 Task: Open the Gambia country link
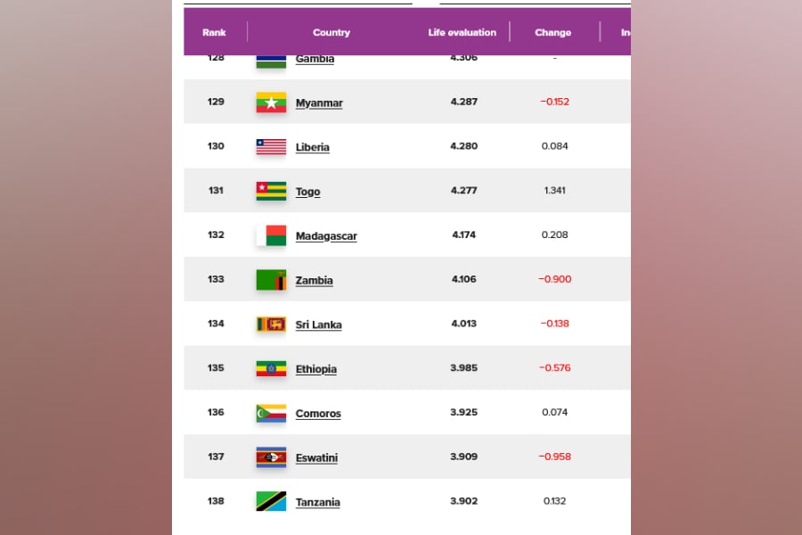pyautogui.click(x=315, y=60)
